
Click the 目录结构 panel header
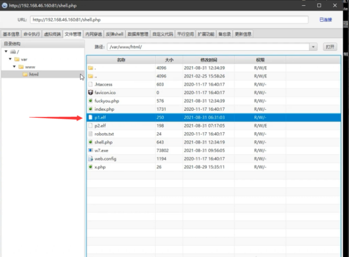pyautogui.click(x=43, y=44)
